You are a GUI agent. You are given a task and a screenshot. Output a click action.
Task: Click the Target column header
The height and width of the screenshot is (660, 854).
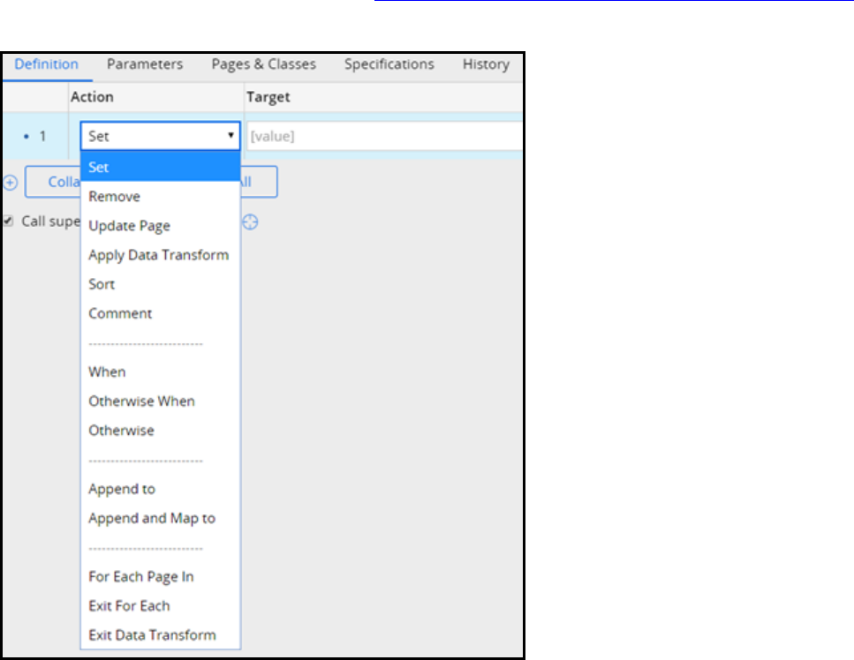(x=268, y=97)
